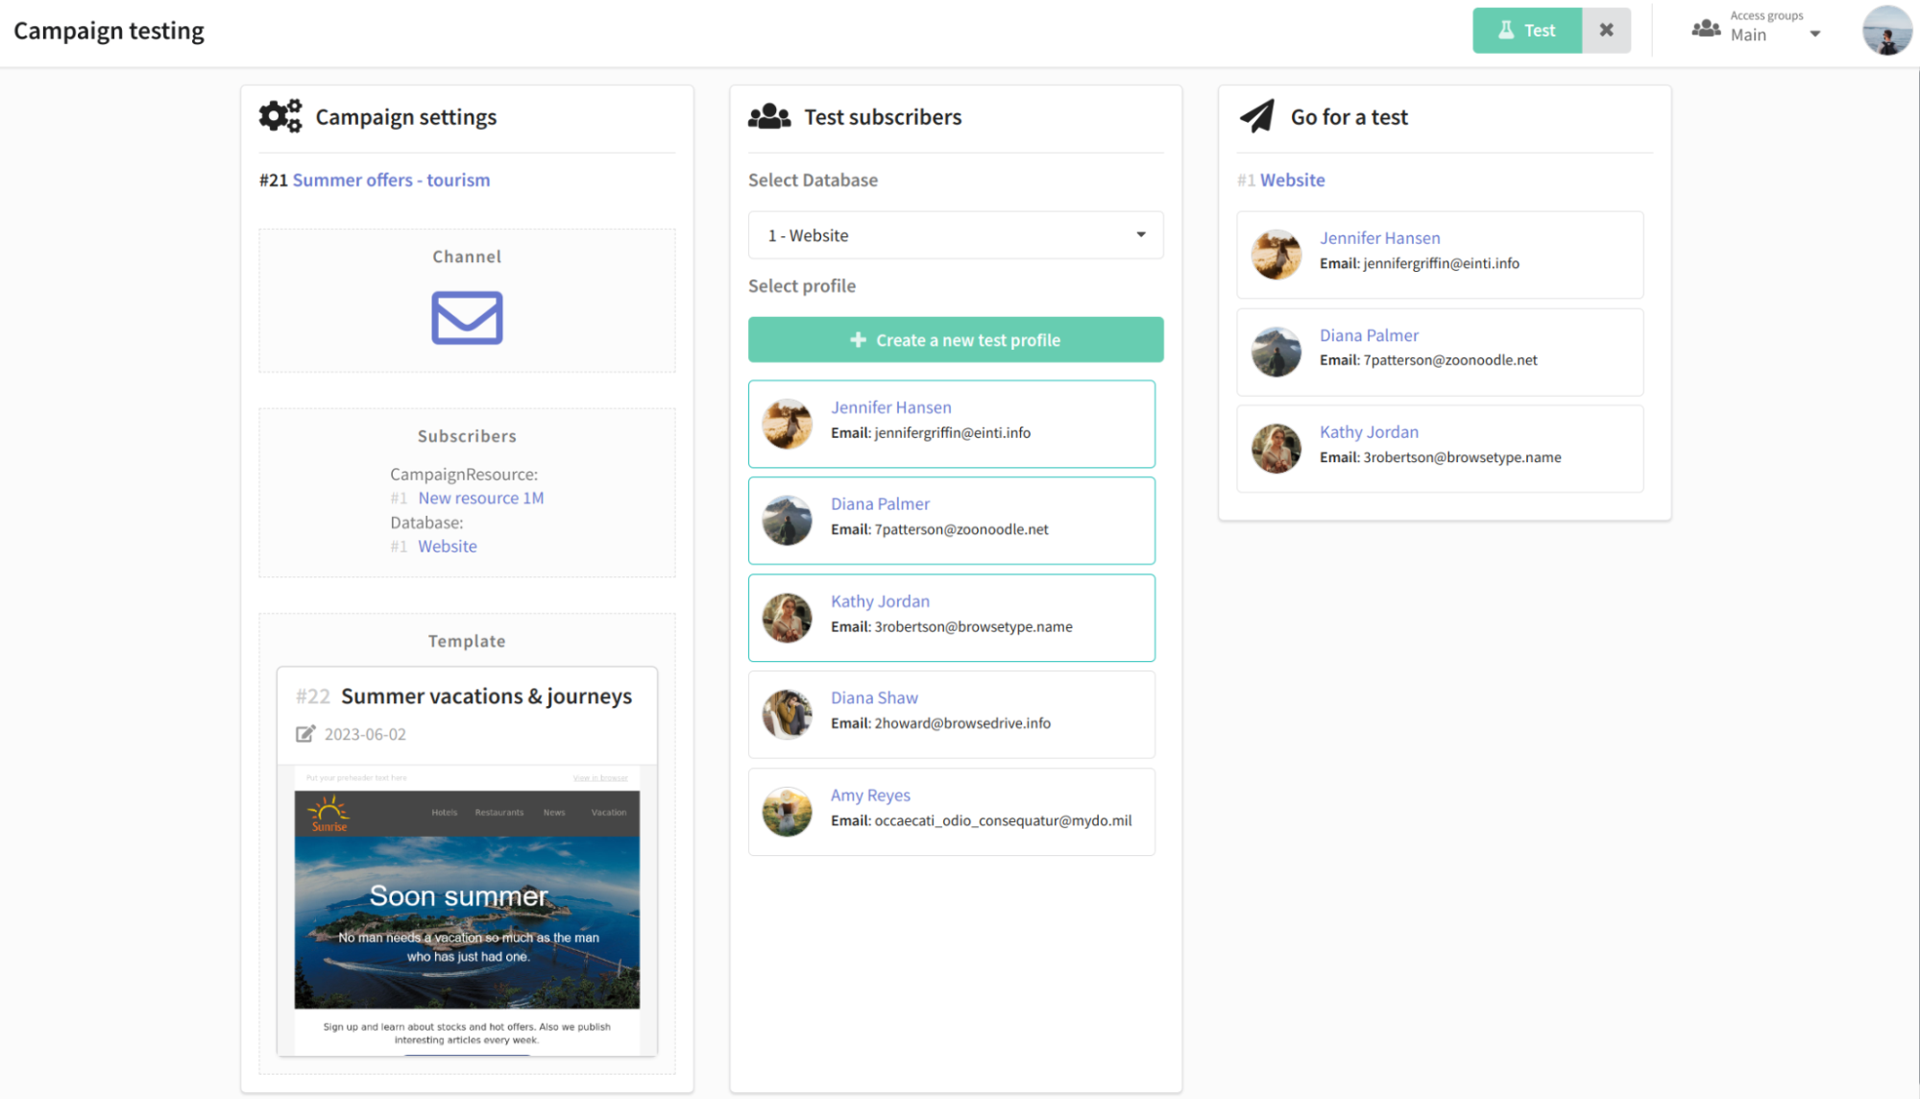This screenshot has height=1099, width=1920.
Task: Click the '#1 New resource 1M' subscriber link
Action: 478,496
